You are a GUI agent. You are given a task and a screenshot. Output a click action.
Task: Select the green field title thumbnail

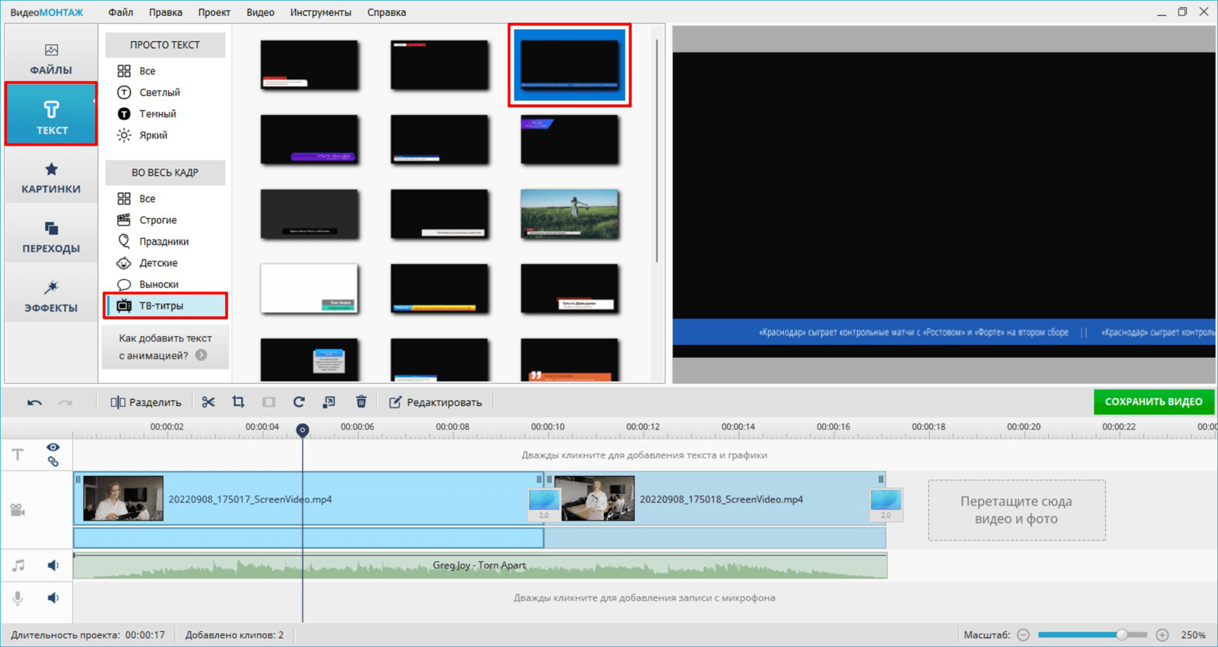[x=569, y=214]
